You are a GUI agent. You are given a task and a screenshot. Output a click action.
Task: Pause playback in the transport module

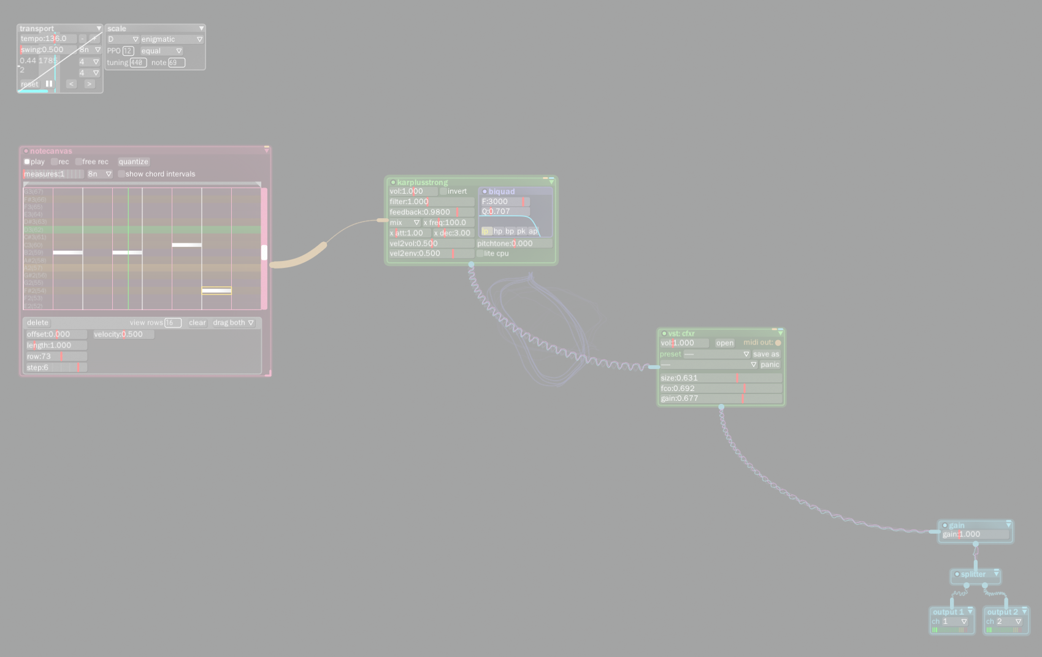[x=49, y=84]
